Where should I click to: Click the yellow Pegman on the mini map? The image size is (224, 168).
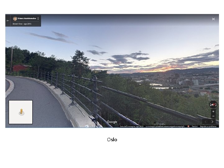tap(21, 112)
